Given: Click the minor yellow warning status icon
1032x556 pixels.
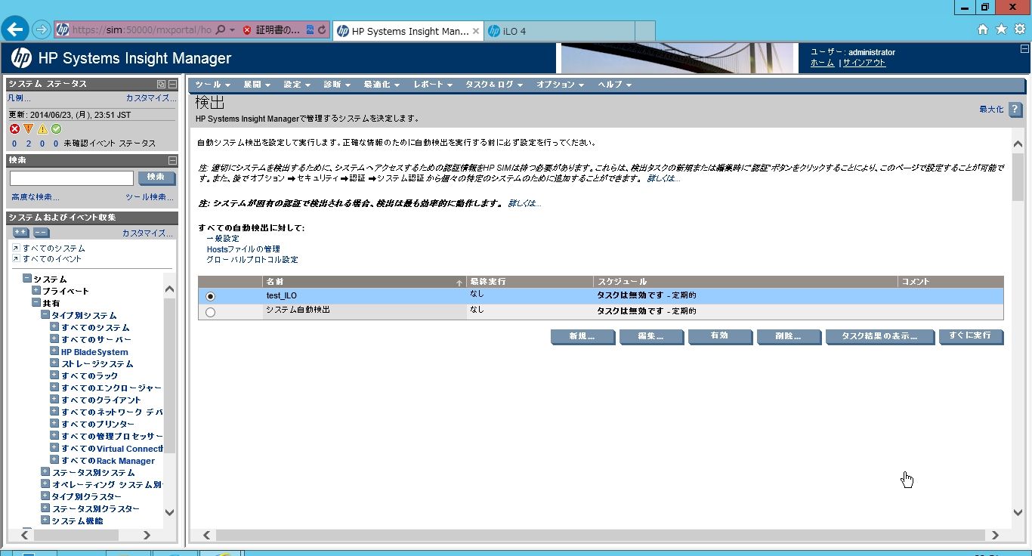Looking at the screenshot, I should [x=42, y=129].
